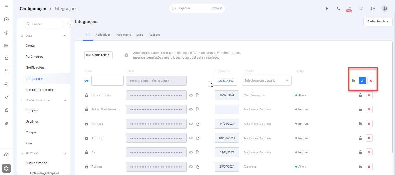Delete the Python token row
Image resolution: width=395 pixels, height=175 pixels.
pyautogui.click(x=369, y=167)
